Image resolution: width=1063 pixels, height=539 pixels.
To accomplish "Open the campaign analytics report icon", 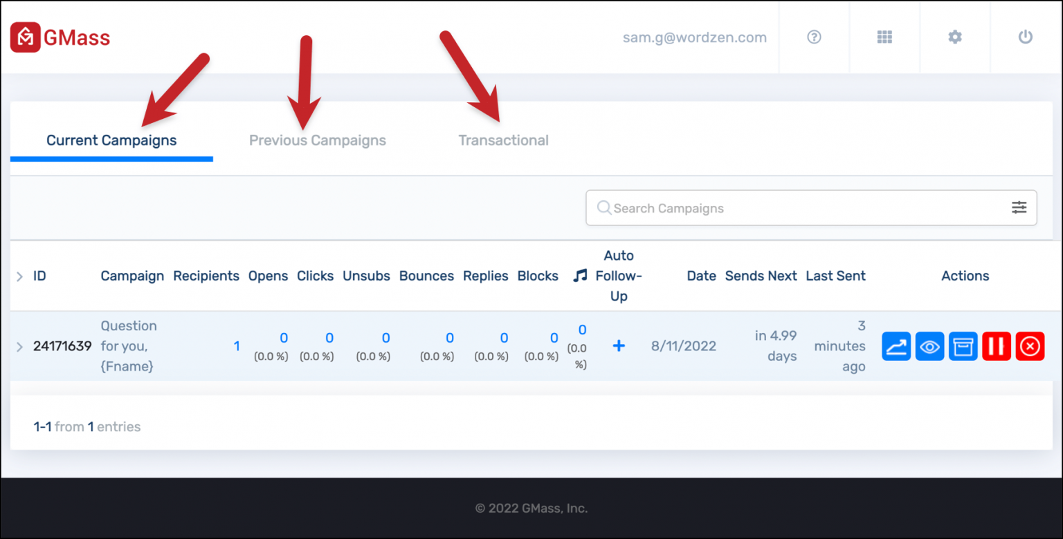I will pos(896,346).
